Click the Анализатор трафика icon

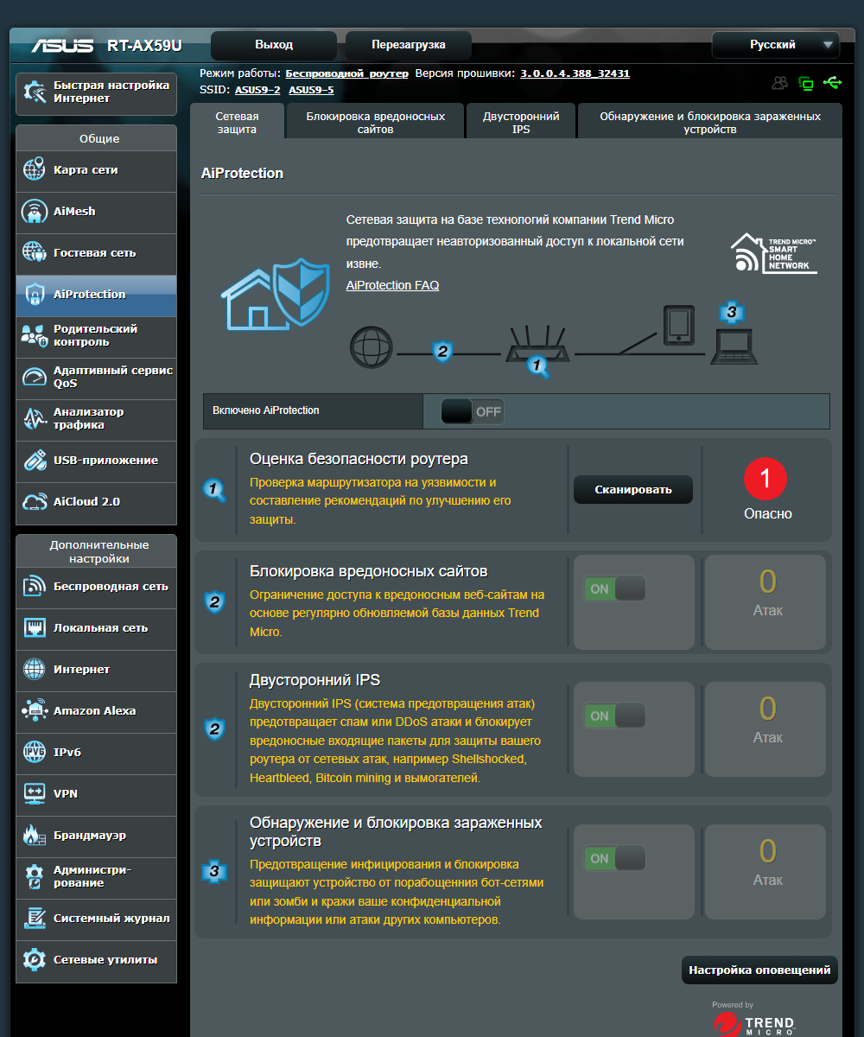point(34,418)
